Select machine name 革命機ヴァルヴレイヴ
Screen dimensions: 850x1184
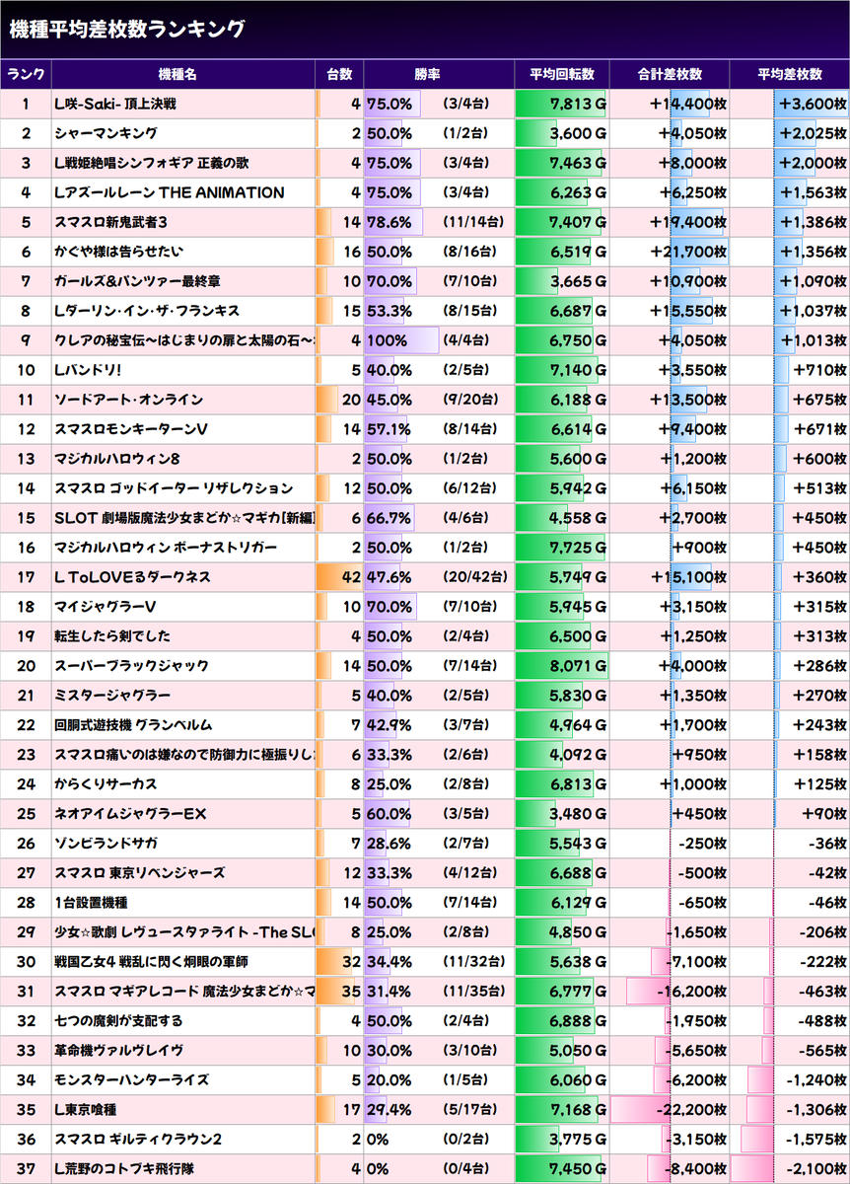(x=119, y=1051)
